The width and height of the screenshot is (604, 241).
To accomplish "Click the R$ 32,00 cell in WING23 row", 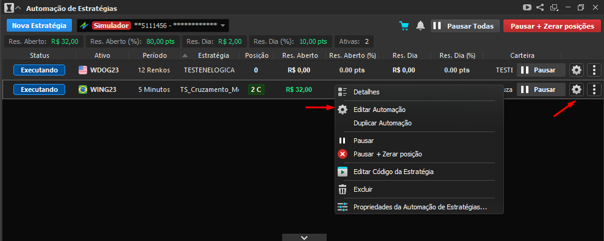I will point(299,89).
